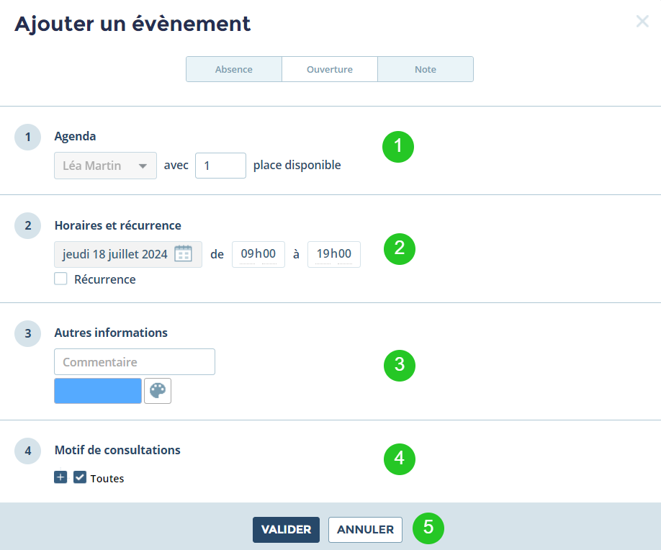Click the Agenda section heading
The image size is (661, 550).
(75, 137)
